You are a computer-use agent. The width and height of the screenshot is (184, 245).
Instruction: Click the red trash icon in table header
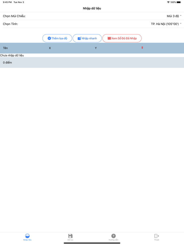pos(142,48)
